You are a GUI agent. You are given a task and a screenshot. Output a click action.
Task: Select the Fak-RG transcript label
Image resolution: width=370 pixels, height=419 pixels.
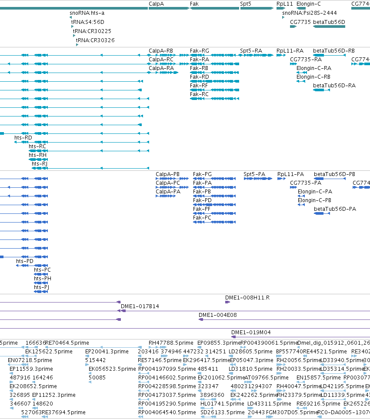[200, 51]
